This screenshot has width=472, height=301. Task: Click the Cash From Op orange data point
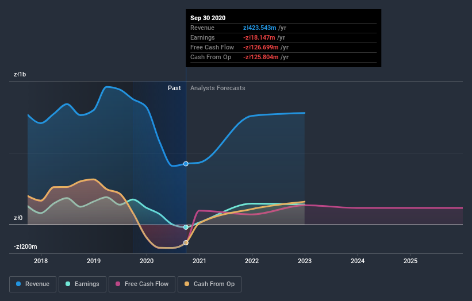click(x=186, y=242)
